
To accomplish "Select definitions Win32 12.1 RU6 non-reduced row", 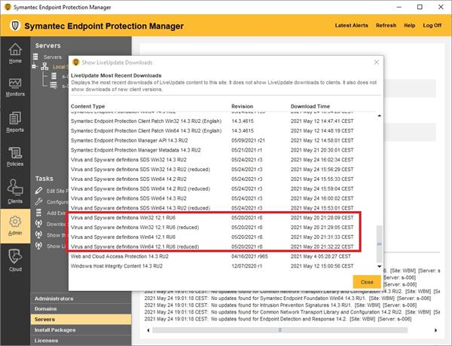I will (222, 218).
